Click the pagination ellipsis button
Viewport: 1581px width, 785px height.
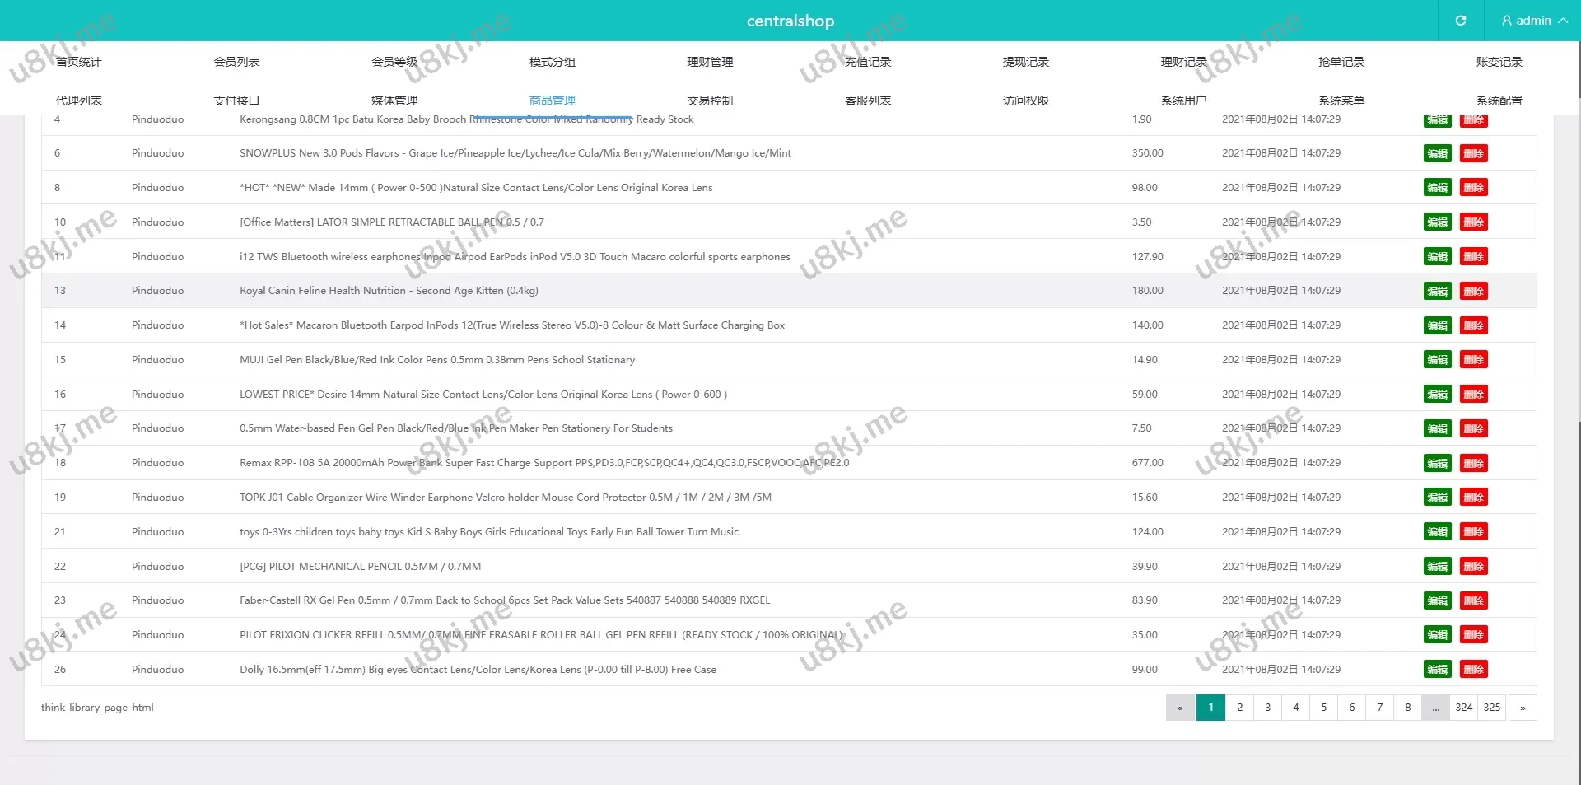pos(1435,708)
